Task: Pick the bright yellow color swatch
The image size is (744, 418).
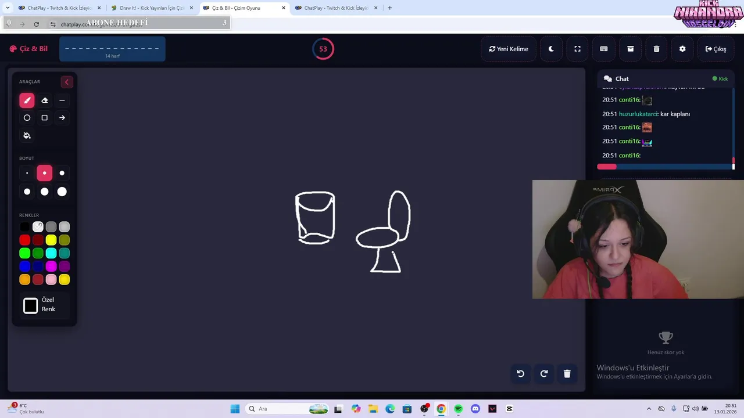Action: click(x=51, y=240)
